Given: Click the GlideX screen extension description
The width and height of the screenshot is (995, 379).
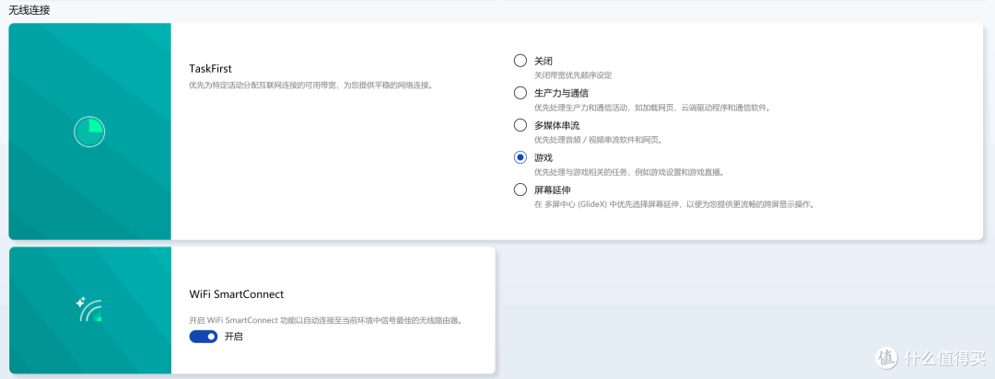Looking at the screenshot, I should click(673, 205).
